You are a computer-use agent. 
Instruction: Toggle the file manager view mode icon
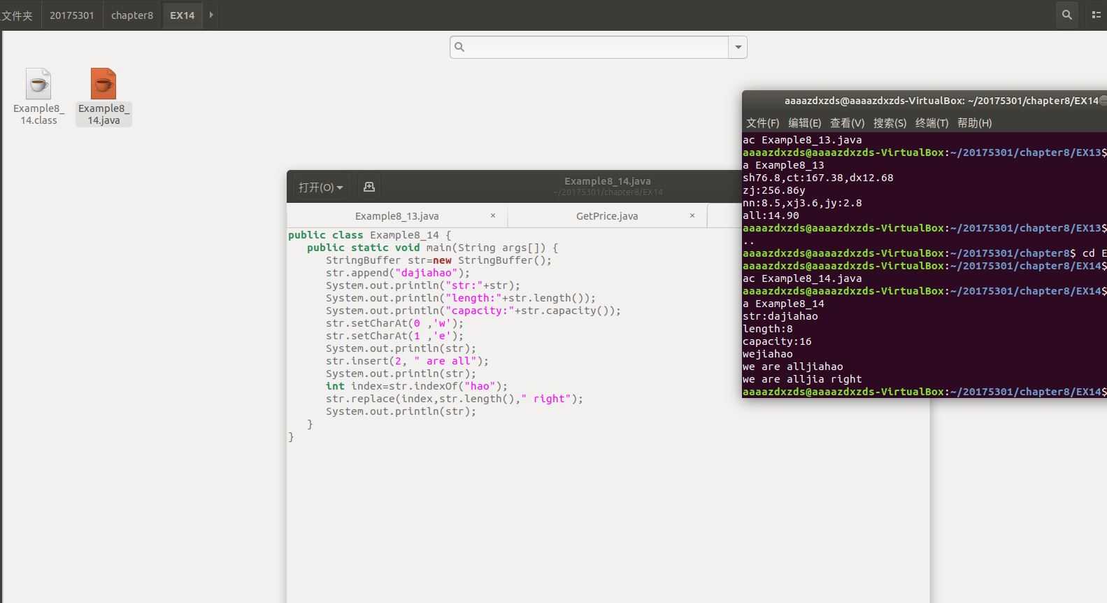[1096, 15]
